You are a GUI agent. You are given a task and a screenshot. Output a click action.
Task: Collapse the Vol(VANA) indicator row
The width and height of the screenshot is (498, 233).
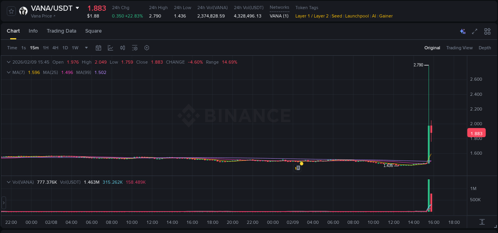pos(8,182)
